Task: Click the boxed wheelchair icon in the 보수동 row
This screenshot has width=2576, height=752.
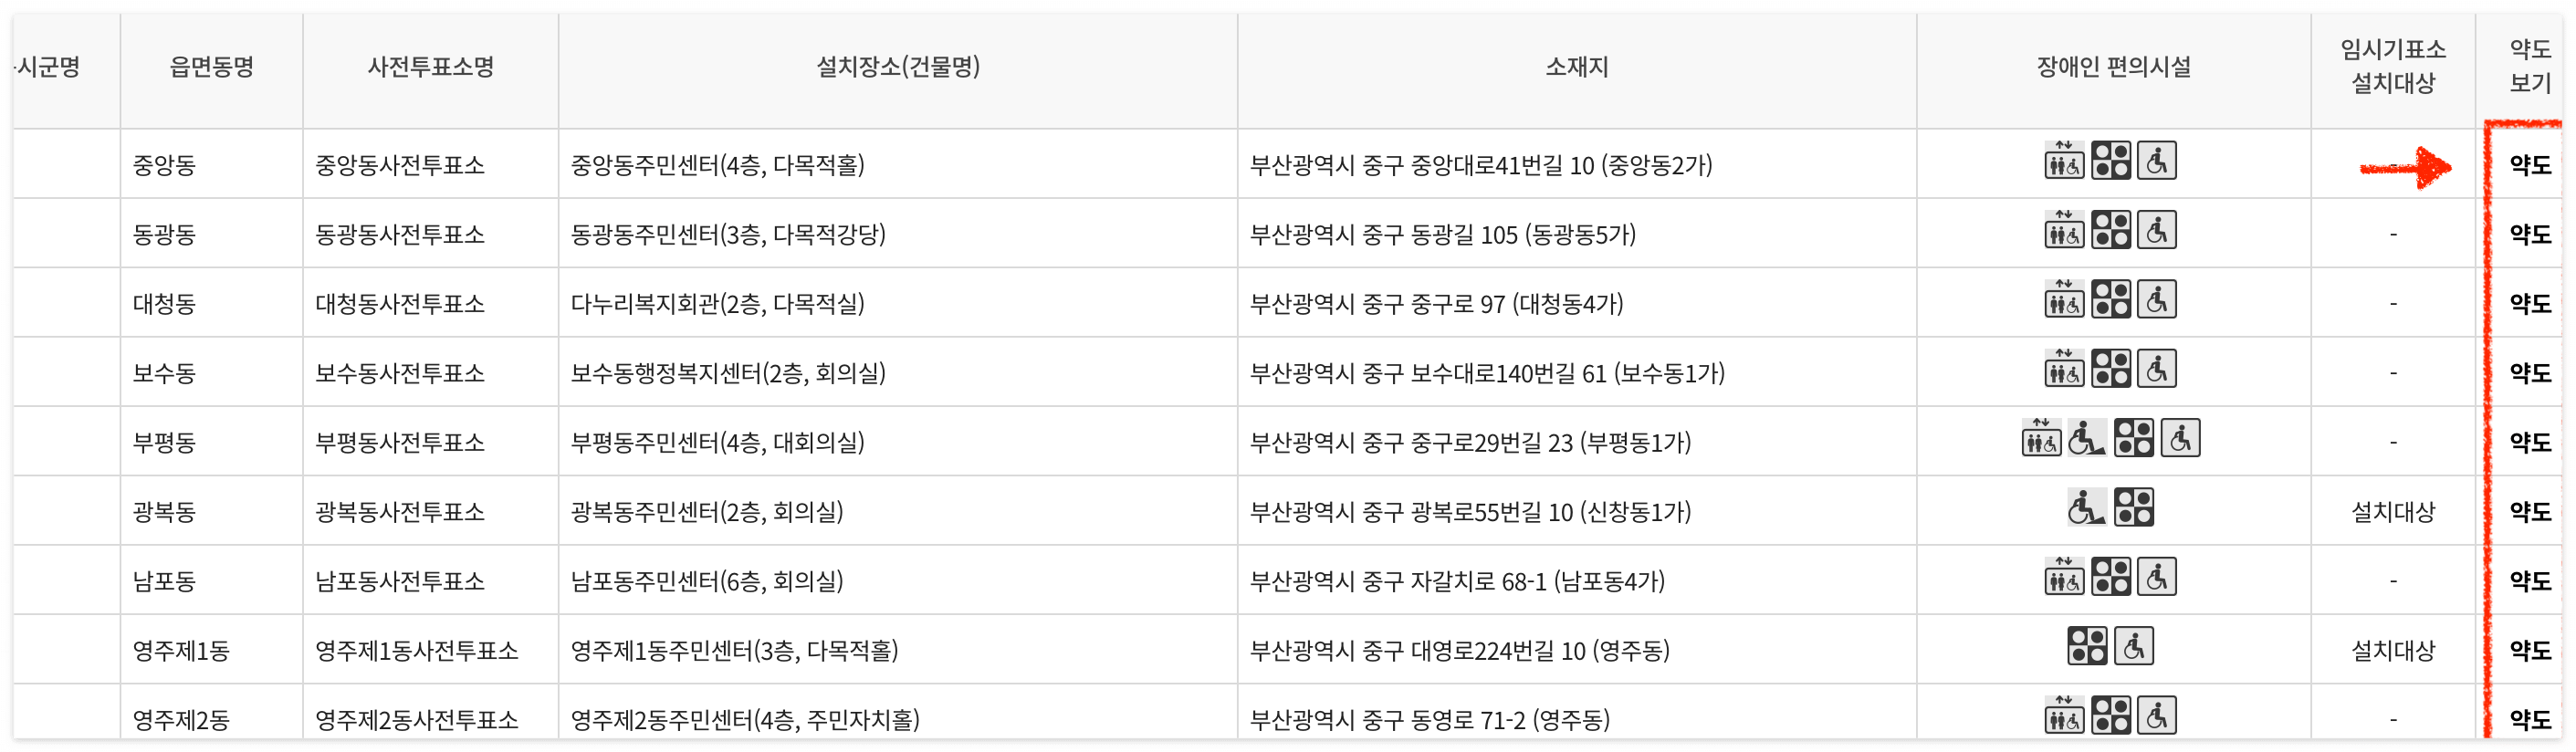Action: 2157,369
